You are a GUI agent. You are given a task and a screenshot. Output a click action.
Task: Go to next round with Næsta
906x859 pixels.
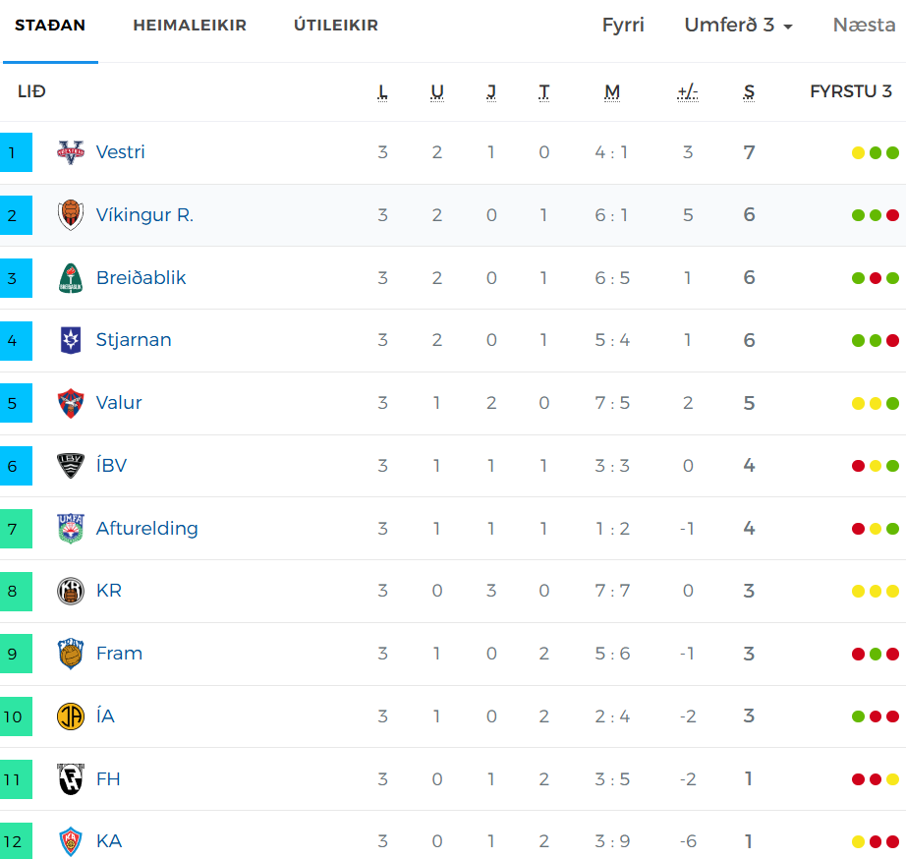[x=864, y=25]
